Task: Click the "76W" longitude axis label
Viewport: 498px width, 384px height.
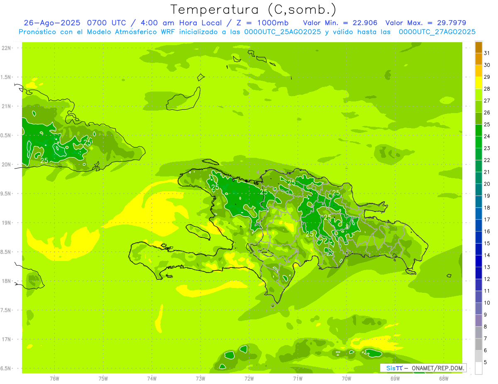Action: click(x=54, y=379)
